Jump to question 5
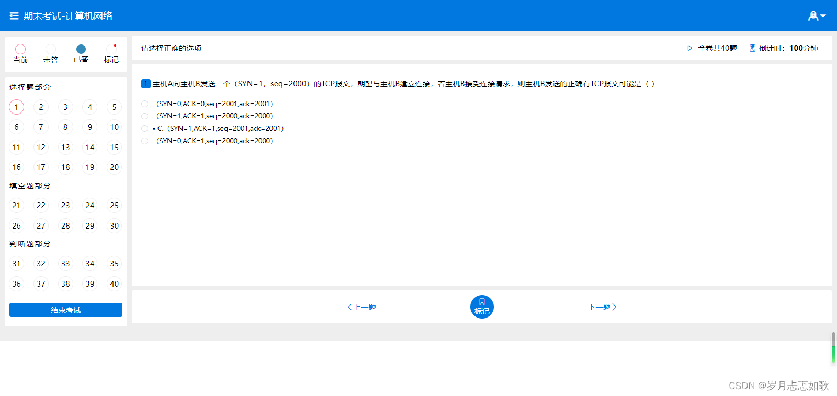This screenshot has width=837, height=396. pyautogui.click(x=115, y=107)
